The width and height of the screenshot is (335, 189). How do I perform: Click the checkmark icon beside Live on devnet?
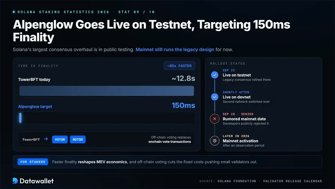pos(215,97)
